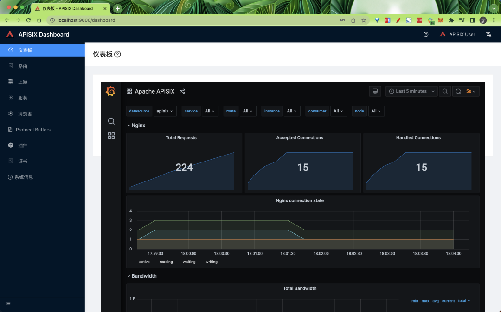Click the APISIX User account button
Viewport: 501px width, 312px height.
tap(457, 34)
